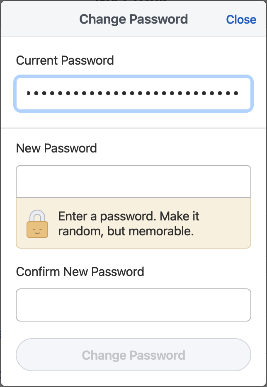Focus the Current Password input field

coord(133,93)
